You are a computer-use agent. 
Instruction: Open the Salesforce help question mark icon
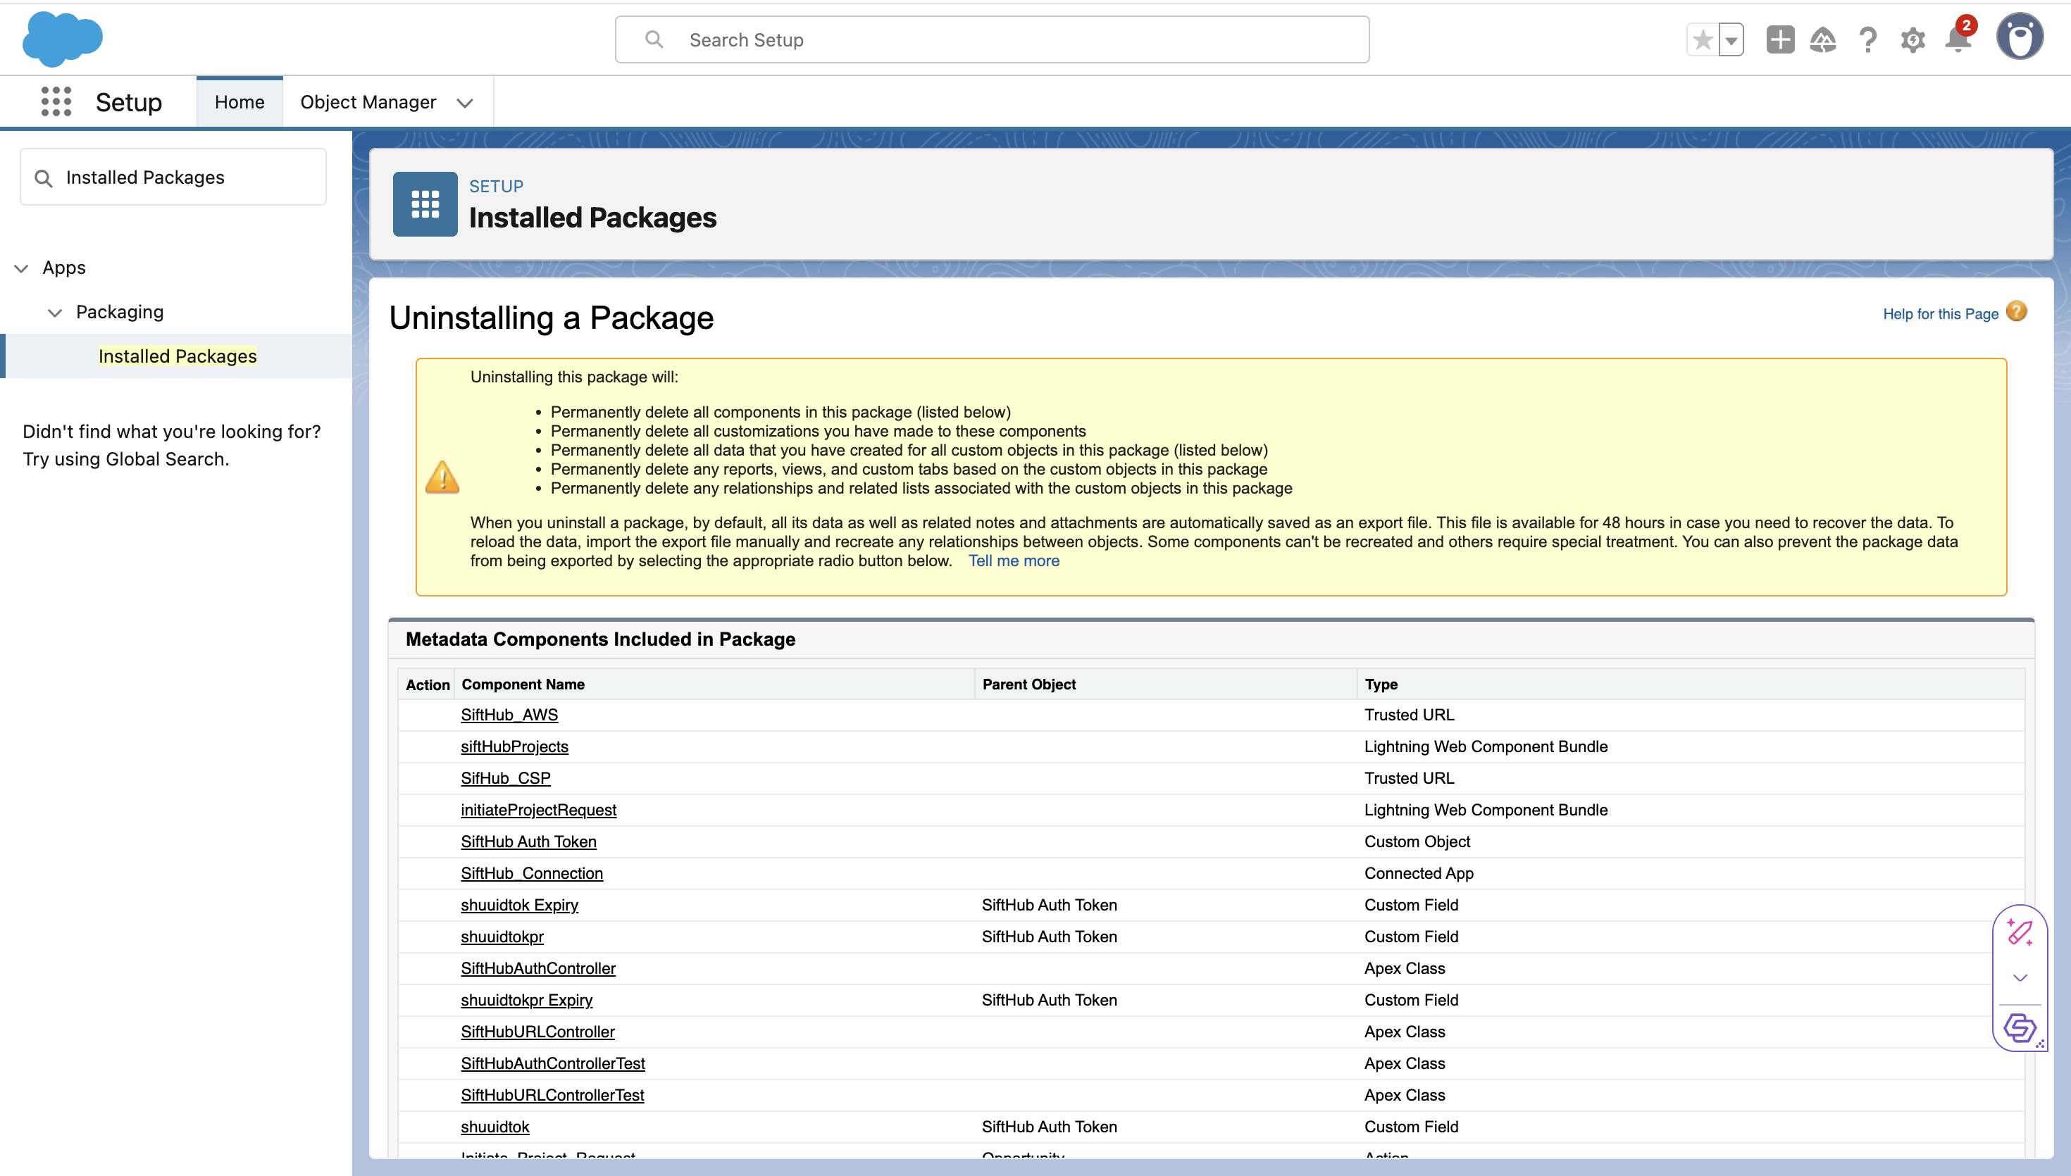1867,39
